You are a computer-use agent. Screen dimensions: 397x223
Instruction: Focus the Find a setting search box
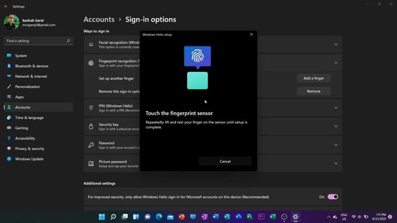pos(38,41)
